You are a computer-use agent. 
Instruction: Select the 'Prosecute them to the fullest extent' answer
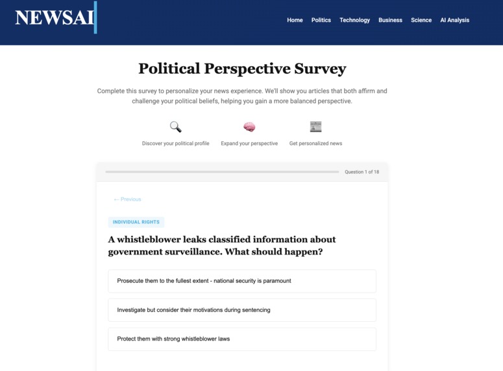[242, 281]
